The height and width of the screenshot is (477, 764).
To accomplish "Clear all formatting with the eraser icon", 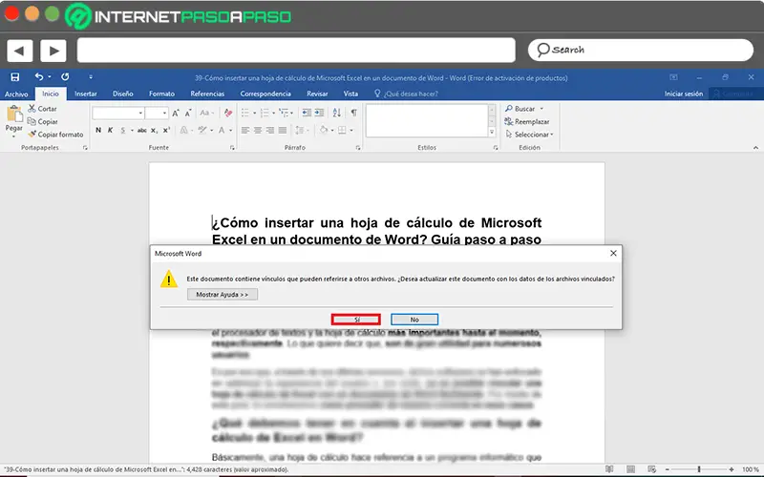I will click(x=227, y=113).
